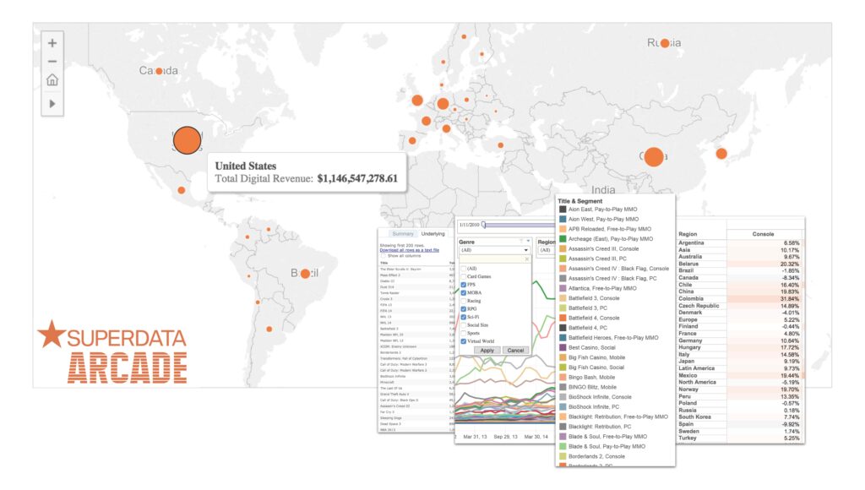865x490 pixels.
Task: Expand the map tools arrow icon
Action: (52, 104)
